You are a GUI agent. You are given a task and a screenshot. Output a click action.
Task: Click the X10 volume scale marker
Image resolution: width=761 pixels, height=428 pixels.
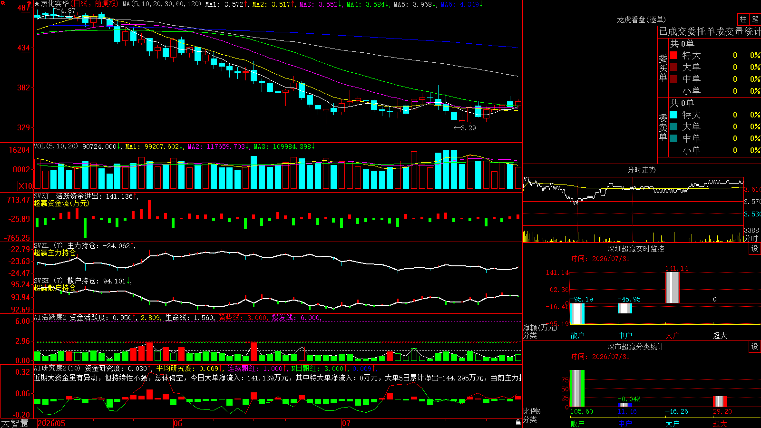(25, 186)
